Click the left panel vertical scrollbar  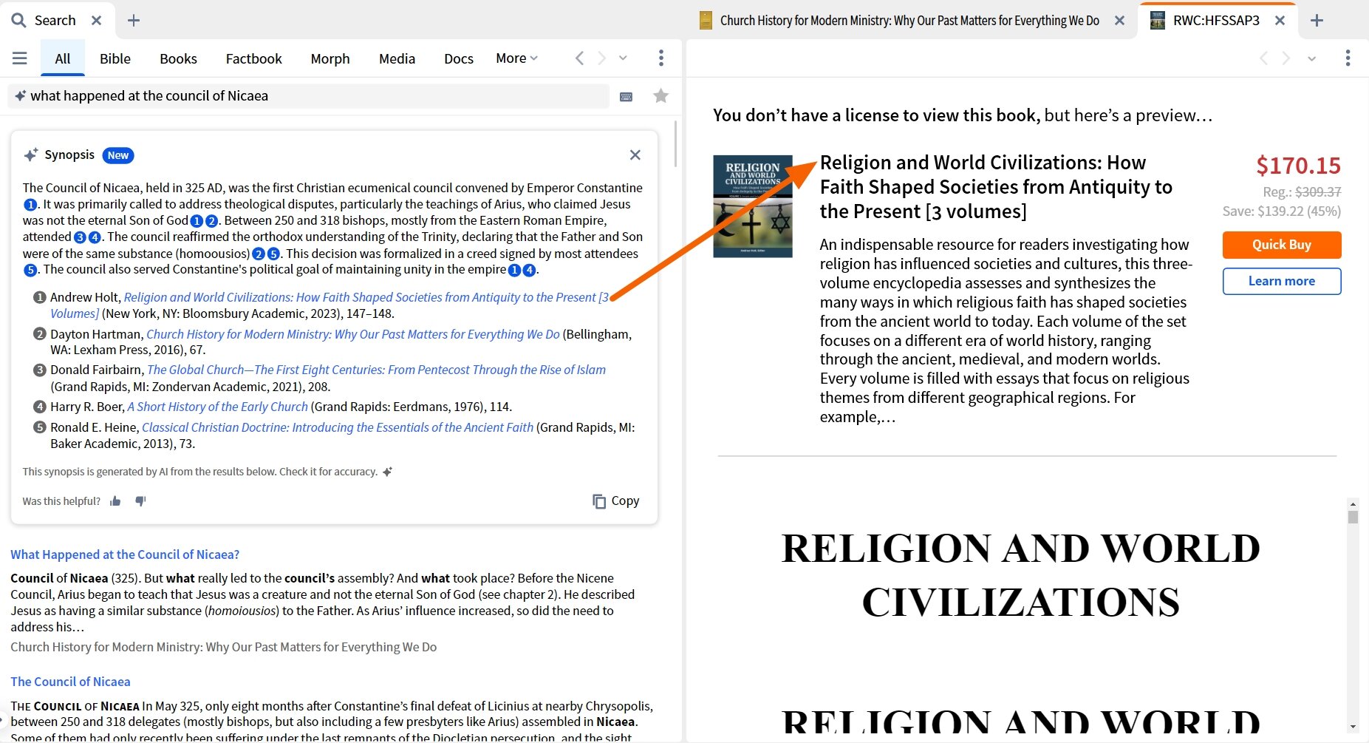(675, 144)
